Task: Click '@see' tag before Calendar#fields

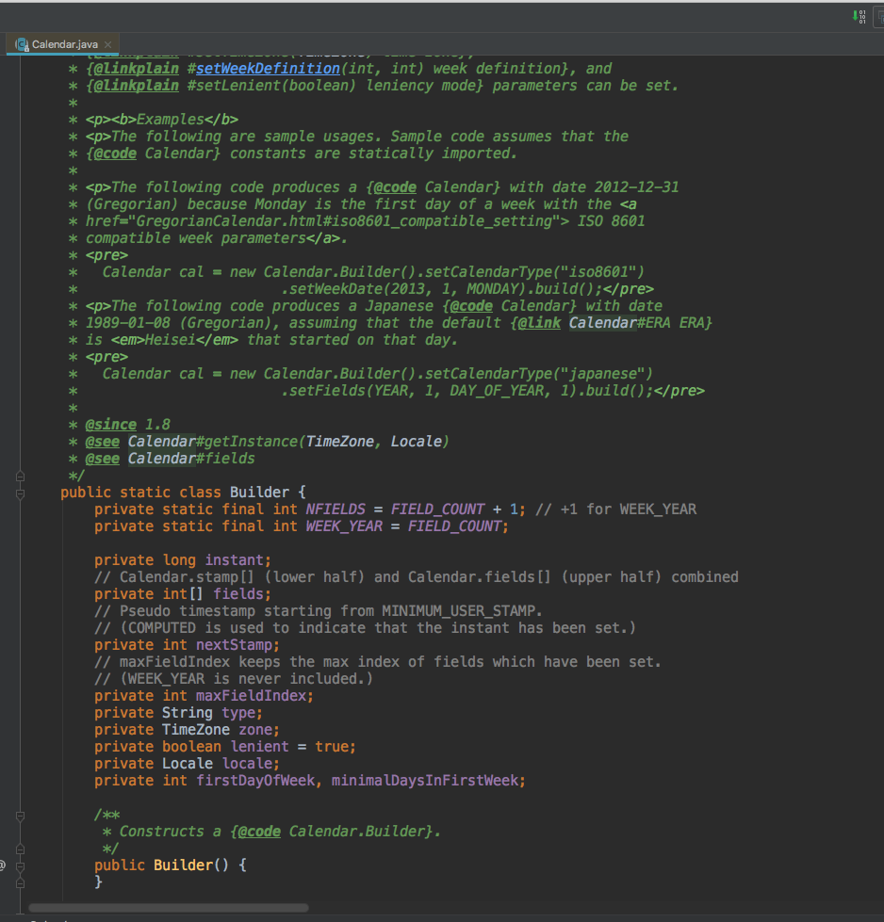Action: click(103, 459)
